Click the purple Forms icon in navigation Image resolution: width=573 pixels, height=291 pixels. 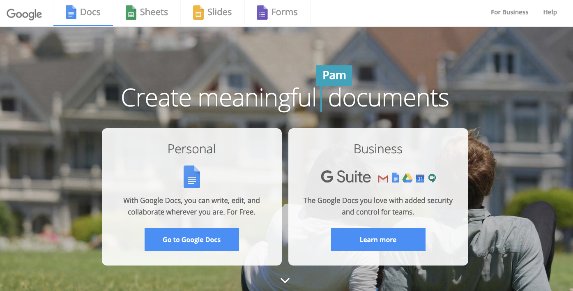coord(262,12)
